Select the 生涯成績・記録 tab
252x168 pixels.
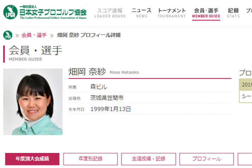point(149,159)
